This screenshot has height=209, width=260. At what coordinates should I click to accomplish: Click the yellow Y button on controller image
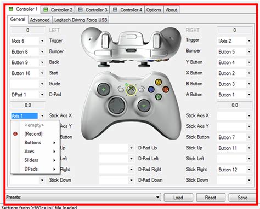tap(158, 82)
